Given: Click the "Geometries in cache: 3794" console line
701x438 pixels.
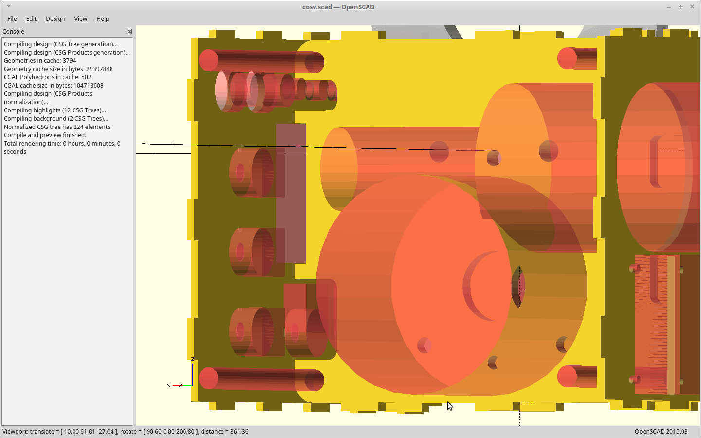Looking at the screenshot, I should pyautogui.click(x=40, y=61).
